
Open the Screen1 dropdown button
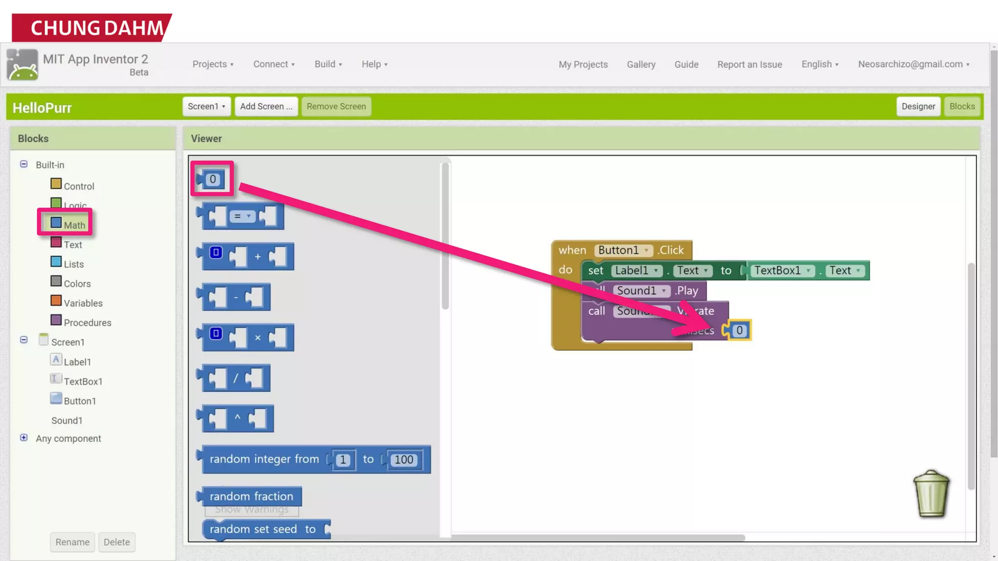coord(206,106)
